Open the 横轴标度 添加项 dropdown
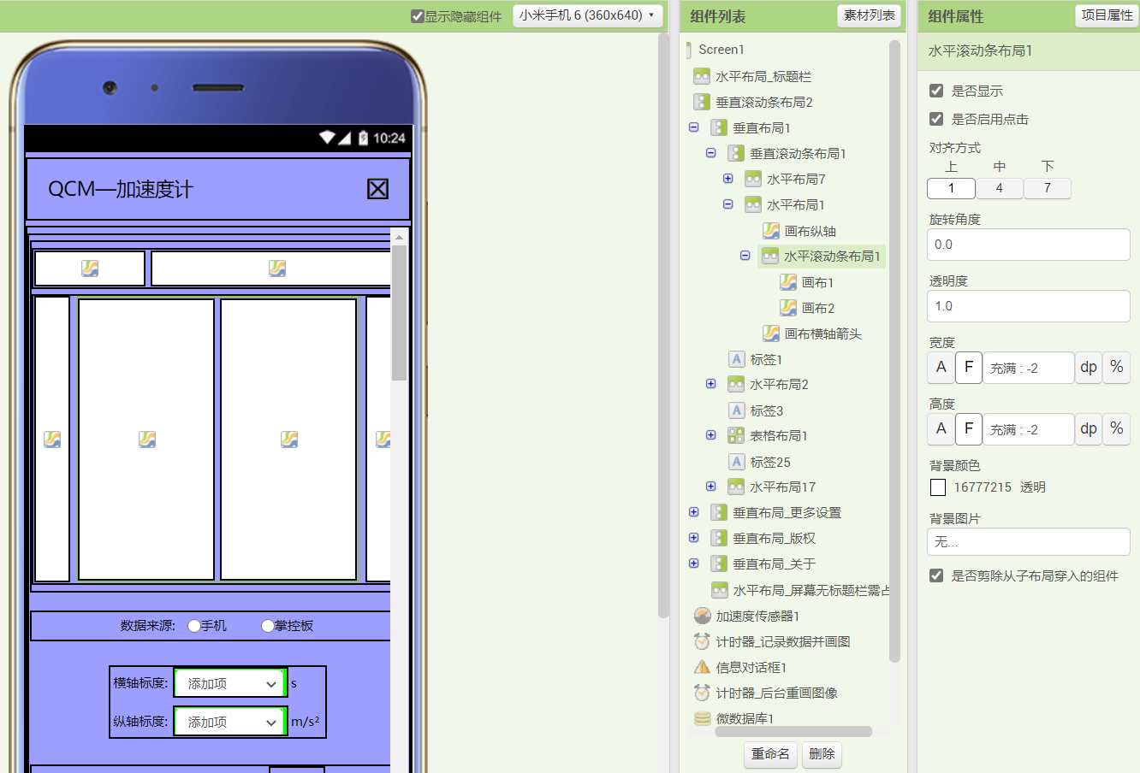This screenshot has width=1140, height=773. pos(231,683)
